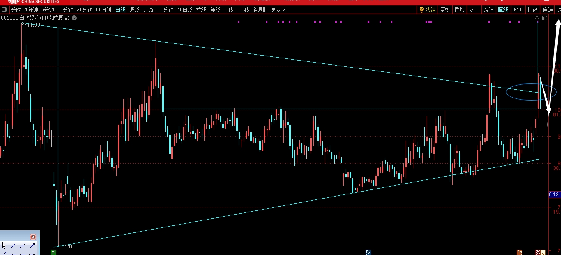The image size is (561, 255).
Task: Switch to 10分钟 period
Action: [166, 10]
